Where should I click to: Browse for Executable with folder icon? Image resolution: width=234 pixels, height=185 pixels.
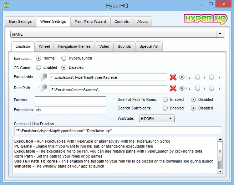pos(43,77)
